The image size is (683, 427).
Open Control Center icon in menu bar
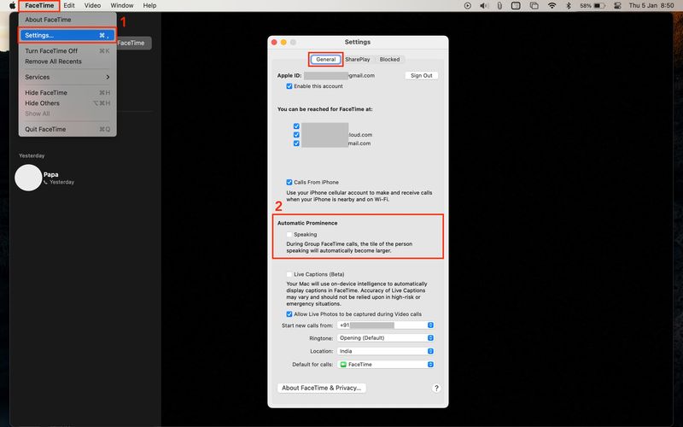617,6
